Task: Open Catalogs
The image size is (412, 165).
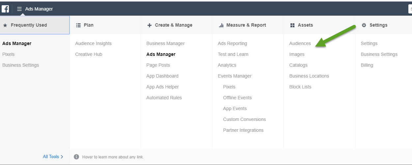Action: [x=298, y=65]
